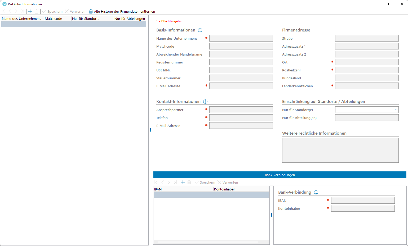
Task: Open the Nur für Standort(e) dropdown
Action: click(396, 110)
